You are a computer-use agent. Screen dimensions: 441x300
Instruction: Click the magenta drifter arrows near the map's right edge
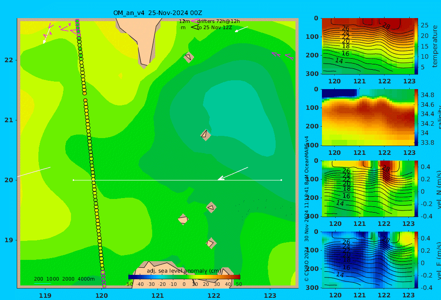pos(283,56)
